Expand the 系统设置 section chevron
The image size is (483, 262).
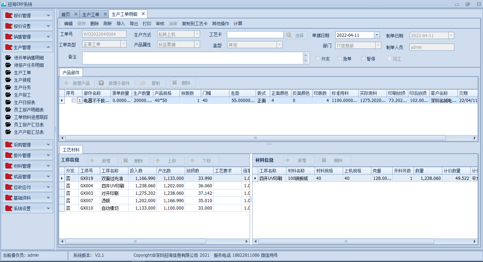tap(49, 208)
